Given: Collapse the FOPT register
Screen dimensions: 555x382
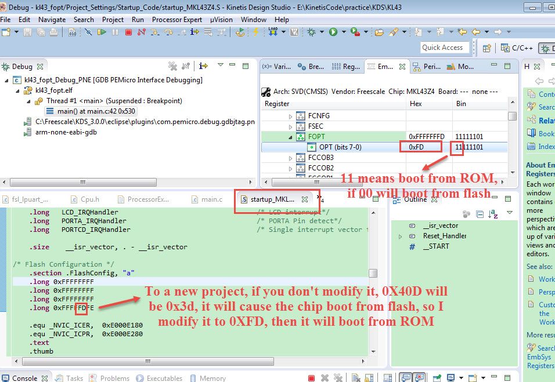Looking at the screenshot, I should click(290, 137).
